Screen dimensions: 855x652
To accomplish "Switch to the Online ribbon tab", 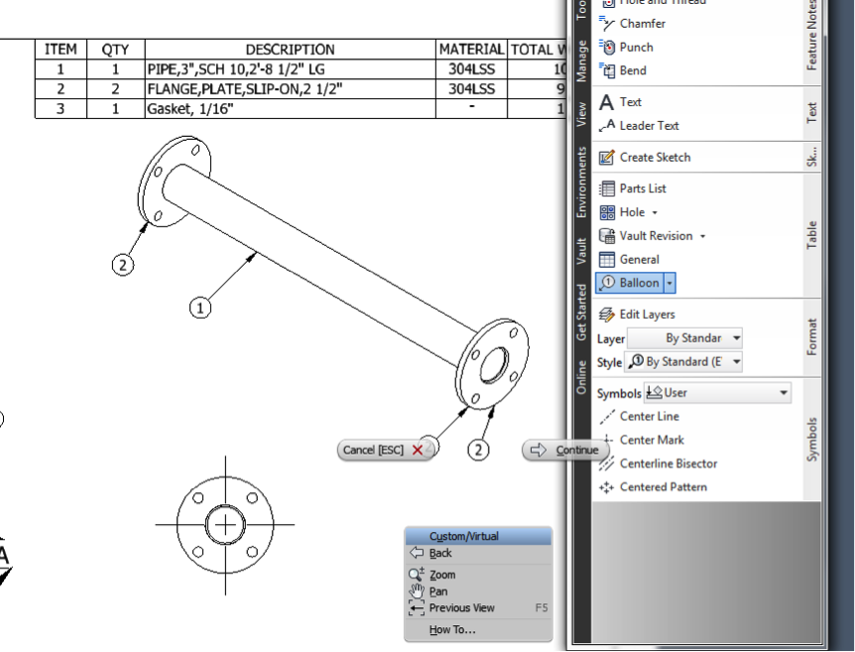I will tap(581, 377).
